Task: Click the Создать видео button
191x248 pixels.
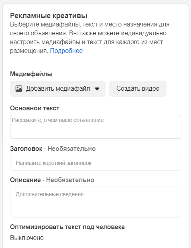Action: tap(138, 89)
